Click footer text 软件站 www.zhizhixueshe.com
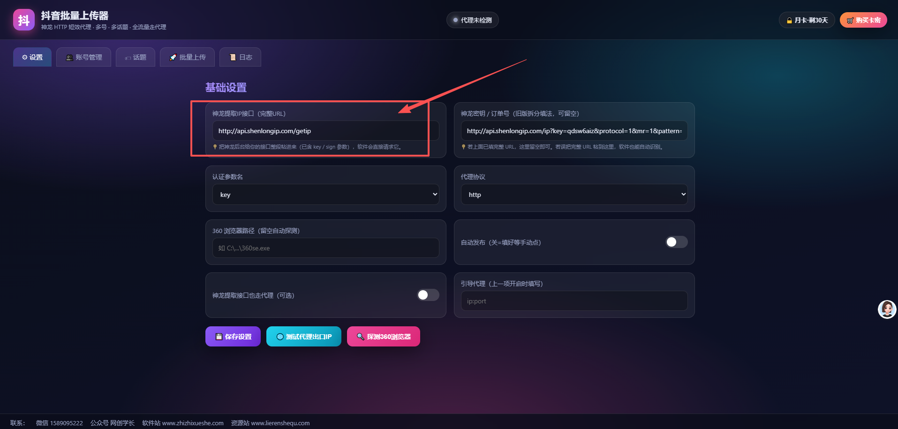 (183, 423)
